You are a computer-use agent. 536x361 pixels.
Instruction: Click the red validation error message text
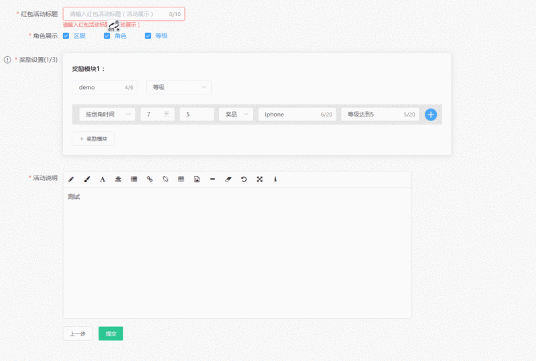point(101,25)
